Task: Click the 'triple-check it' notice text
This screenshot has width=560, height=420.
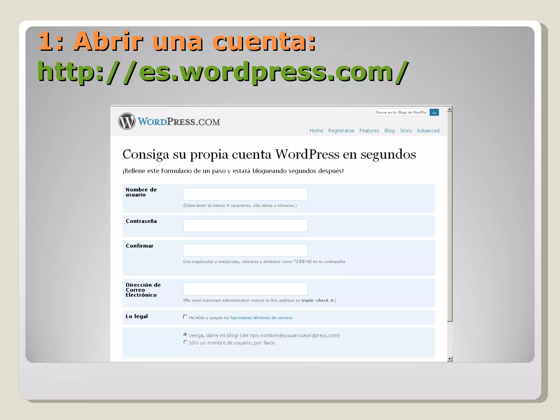Action: point(318,300)
